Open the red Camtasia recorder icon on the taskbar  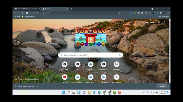point(120,92)
